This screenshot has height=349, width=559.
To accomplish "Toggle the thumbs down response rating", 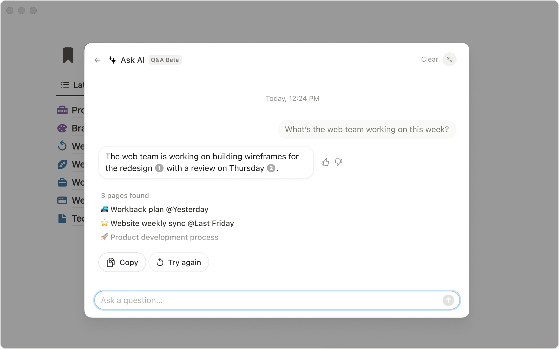I will pos(339,162).
